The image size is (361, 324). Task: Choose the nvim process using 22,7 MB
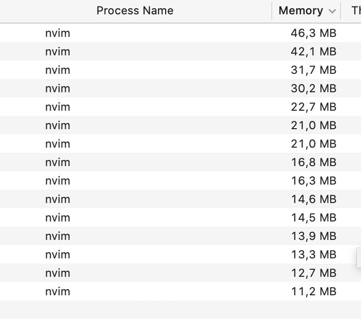click(180, 107)
